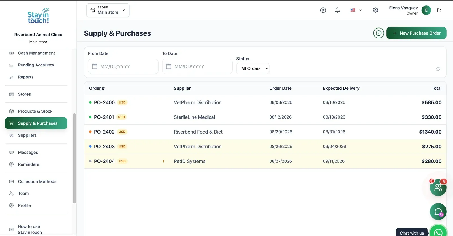Click the compass explore icon in header

(323, 10)
